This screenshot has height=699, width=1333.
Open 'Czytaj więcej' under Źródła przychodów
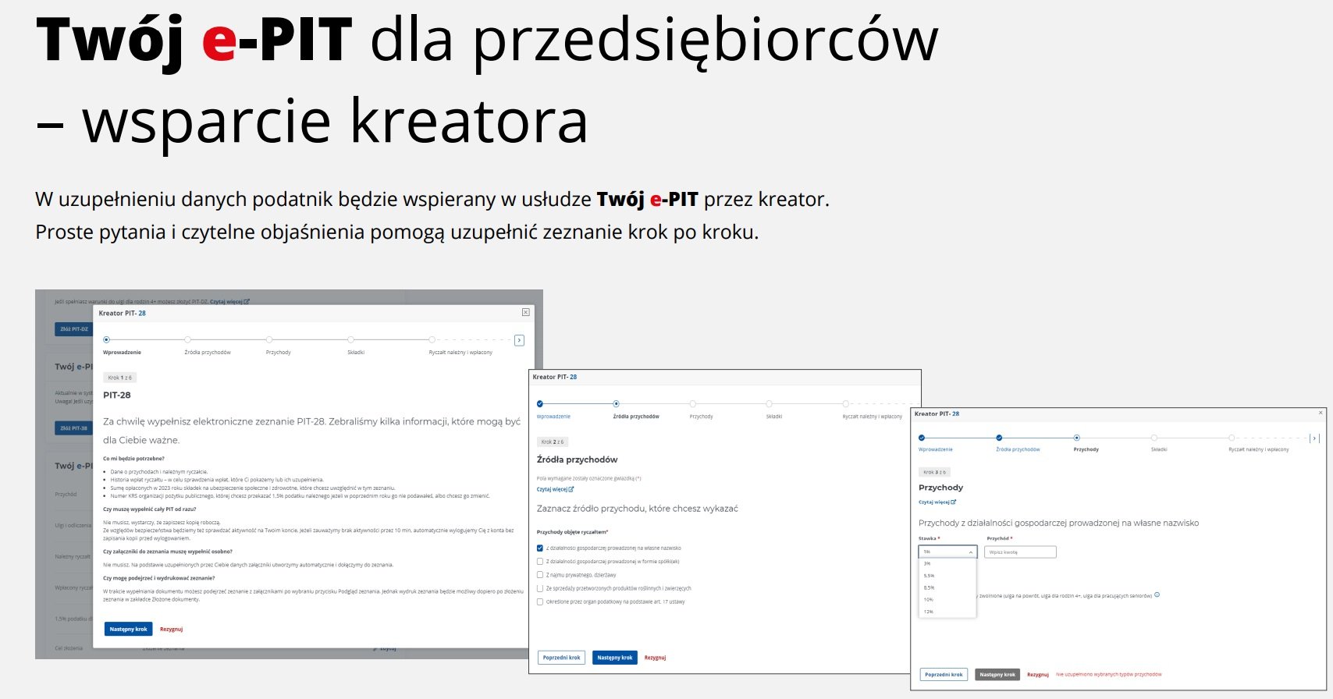click(x=555, y=489)
